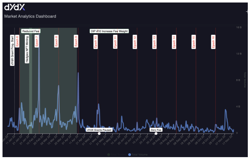Click the Zero Fee marker dot
Image resolution: width=250 pixels, height=159 pixels.
(156, 133)
